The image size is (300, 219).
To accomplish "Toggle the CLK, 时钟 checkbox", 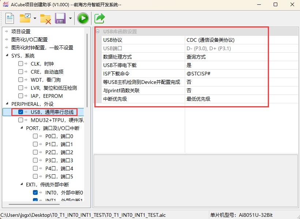I will [x=20, y=63].
